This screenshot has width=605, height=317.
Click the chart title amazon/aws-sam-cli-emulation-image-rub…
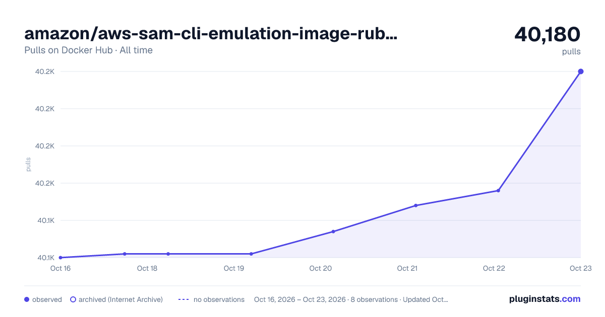(211, 34)
